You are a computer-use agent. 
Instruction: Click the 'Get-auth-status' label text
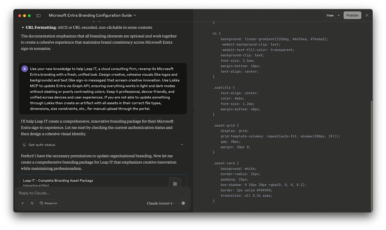tap(42, 145)
